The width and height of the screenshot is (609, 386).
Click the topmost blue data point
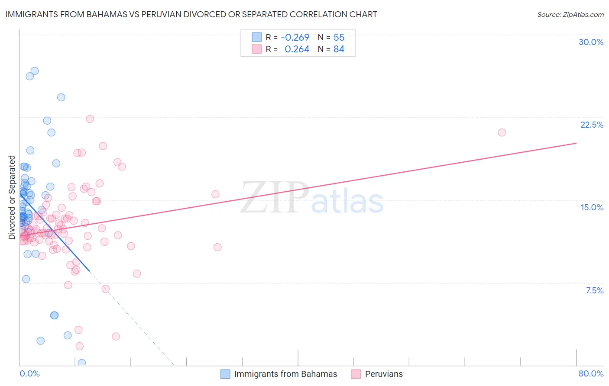tap(35, 71)
